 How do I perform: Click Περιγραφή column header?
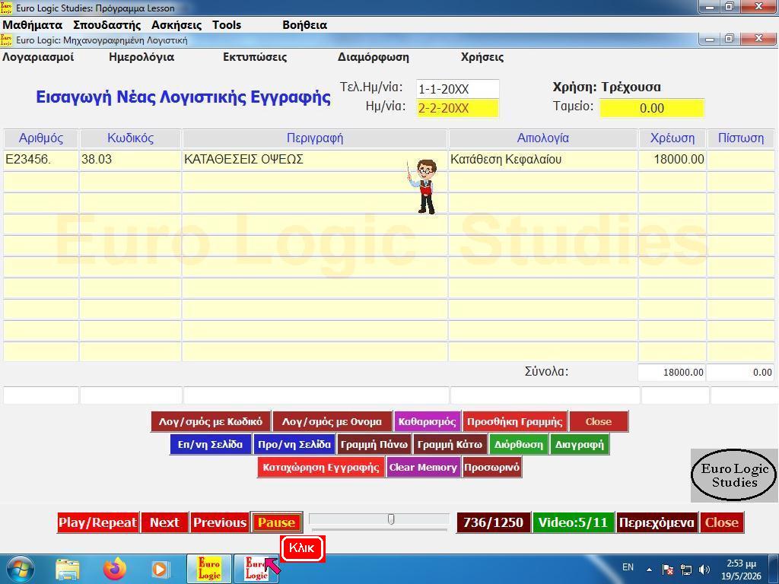point(315,138)
